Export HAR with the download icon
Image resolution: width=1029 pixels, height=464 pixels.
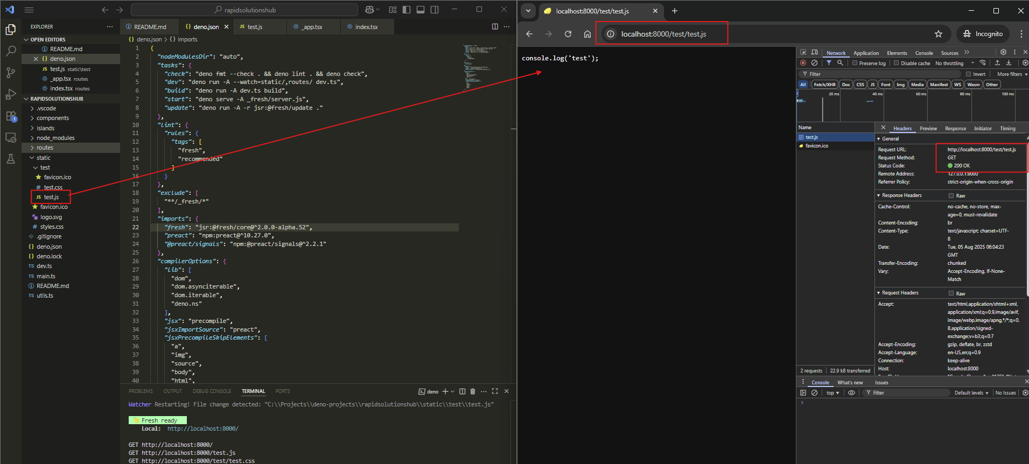1009,63
